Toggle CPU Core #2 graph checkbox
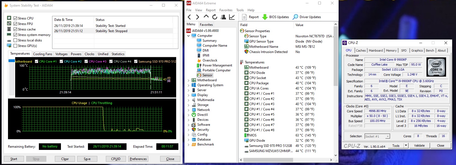Image resolution: width=456 pixels, height=165 pixels. coord(61,61)
